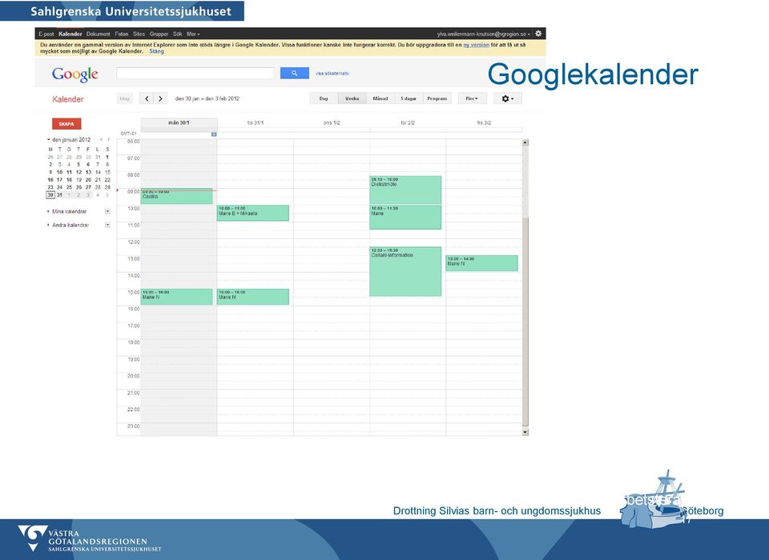Click the 'mån 30/1' day header
The width and height of the screenshot is (769, 560).
[179, 123]
